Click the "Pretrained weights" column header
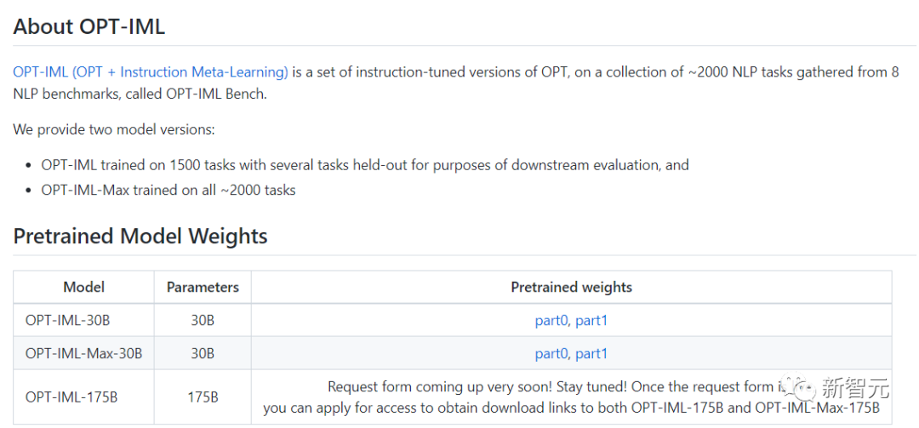 [x=571, y=288]
